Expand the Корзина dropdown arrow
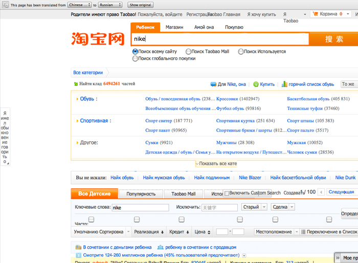This screenshot has height=263, width=358. coord(348,14)
